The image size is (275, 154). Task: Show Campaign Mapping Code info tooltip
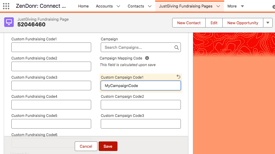[x=147, y=58]
